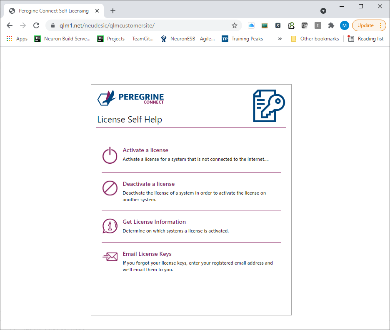Open the Extensions puzzle piece menu

pyautogui.click(x=331, y=25)
